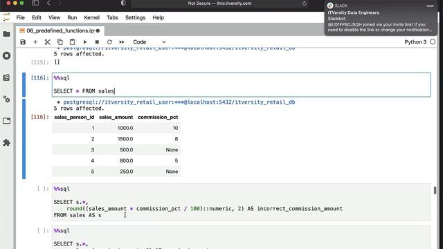This screenshot has width=443, height=249.
Task: Collapse cell 116 output via blue bar
Action: click(x=24, y=139)
